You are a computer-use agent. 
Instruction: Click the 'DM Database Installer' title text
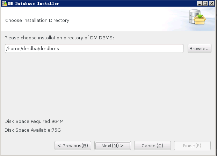pyautogui.click(x=34, y=3)
